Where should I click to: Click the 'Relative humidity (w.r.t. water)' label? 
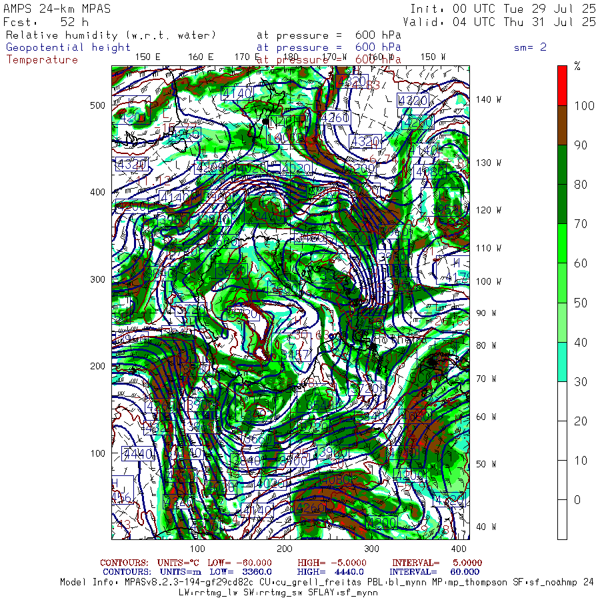tap(111, 35)
